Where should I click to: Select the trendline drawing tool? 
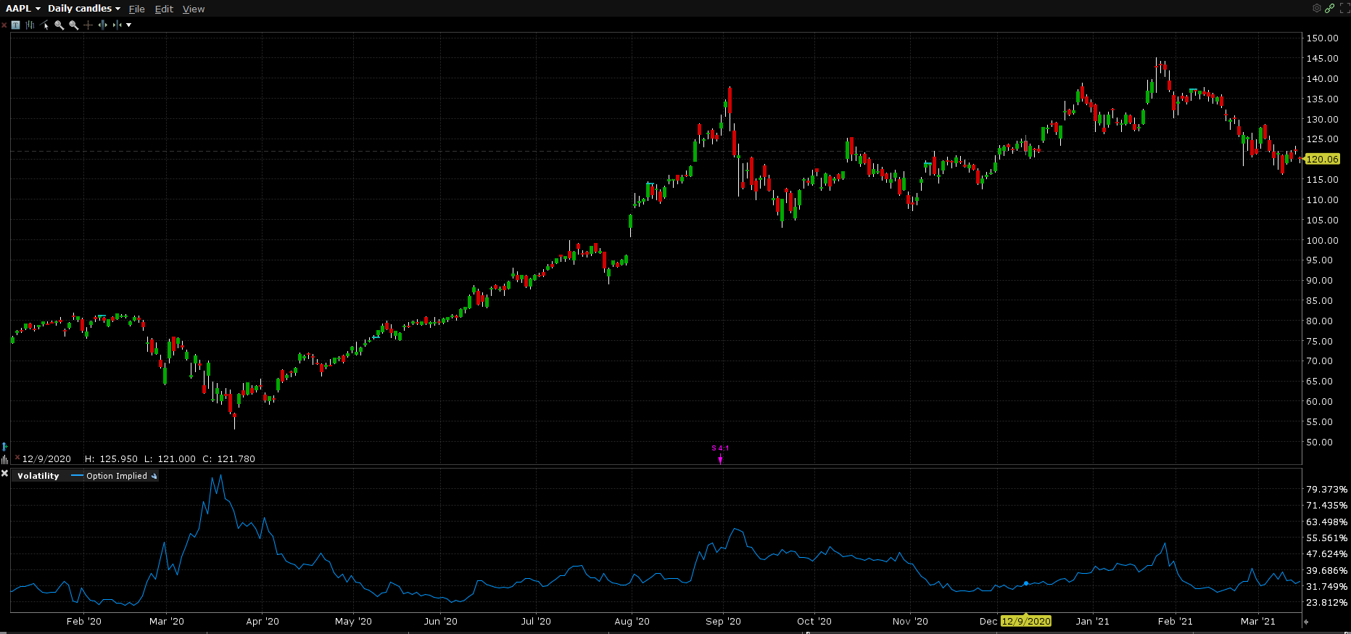click(x=45, y=25)
